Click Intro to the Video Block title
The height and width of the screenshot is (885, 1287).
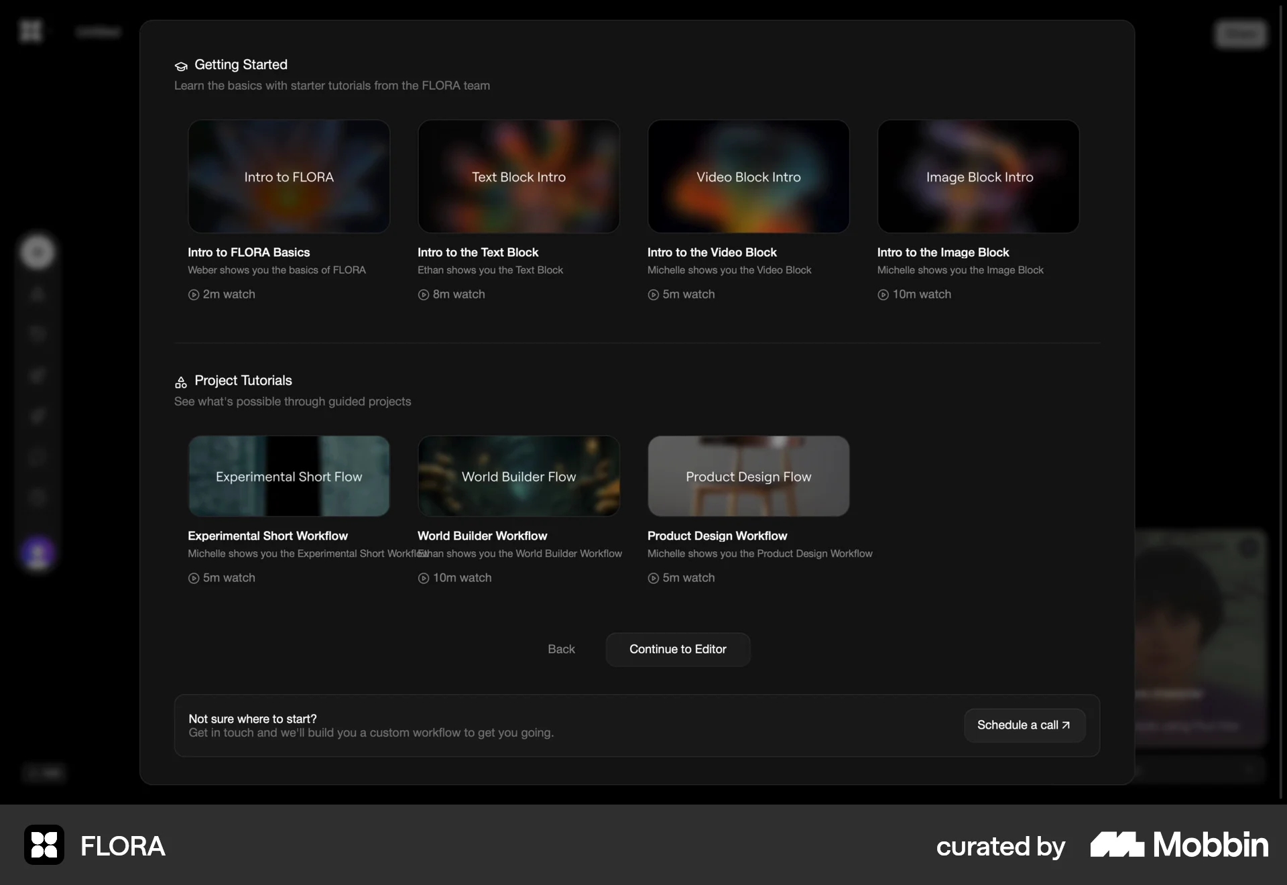712,253
